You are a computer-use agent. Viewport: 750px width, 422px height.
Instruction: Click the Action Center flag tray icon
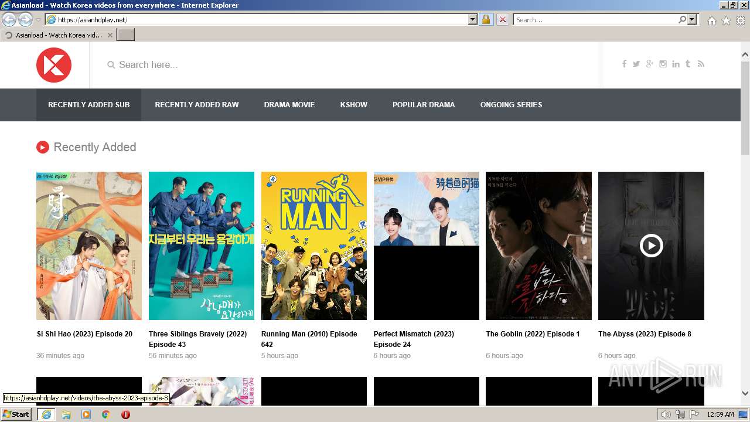click(694, 414)
